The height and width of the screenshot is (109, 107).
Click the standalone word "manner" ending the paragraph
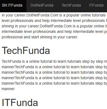[8, 89]
